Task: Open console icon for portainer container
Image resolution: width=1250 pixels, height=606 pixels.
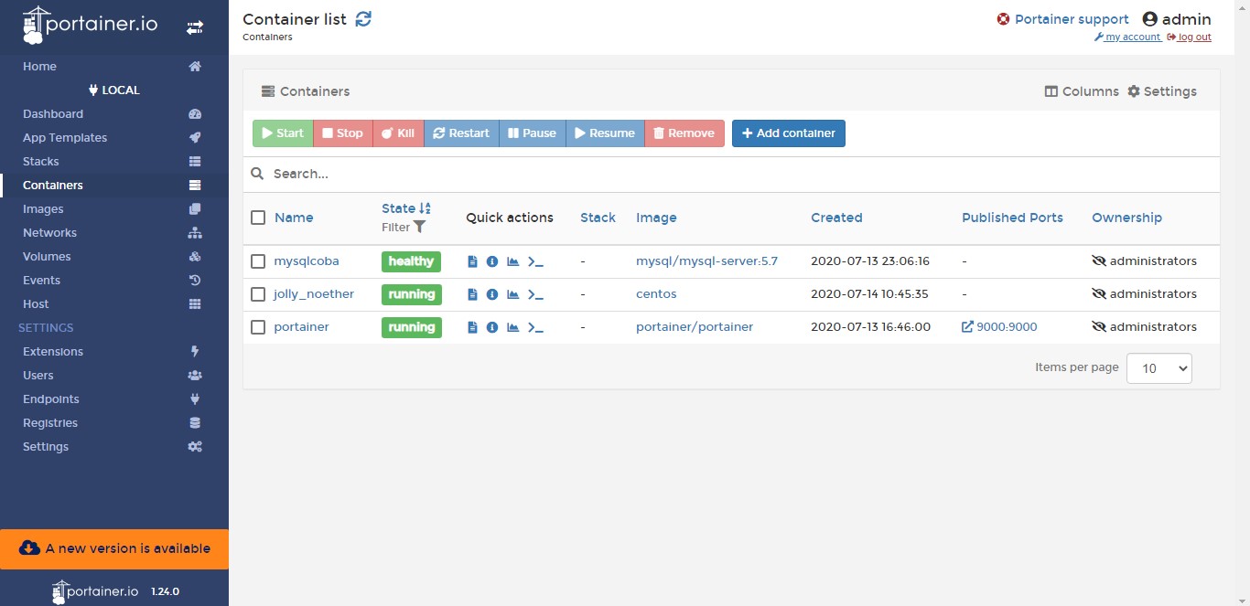Action: [536, 327]
